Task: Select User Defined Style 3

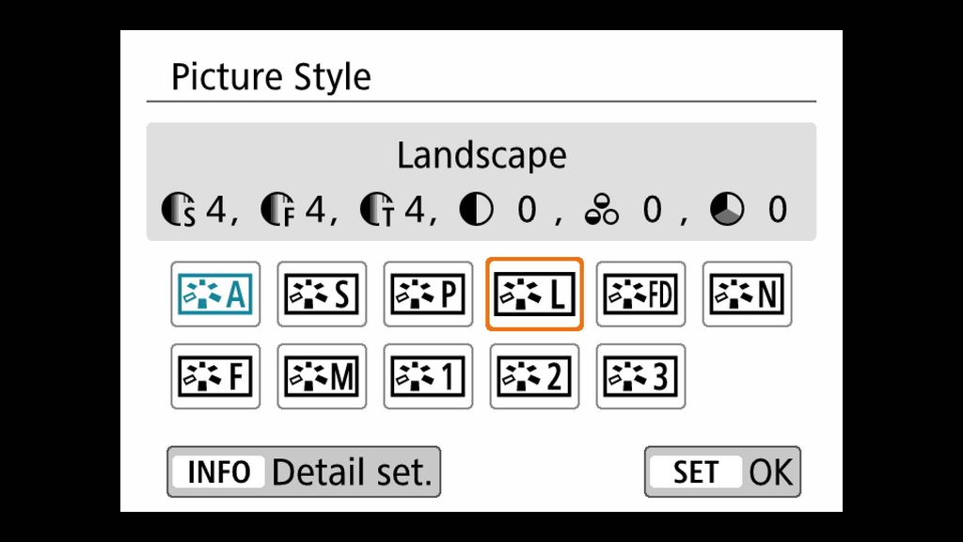Action: 640,376
